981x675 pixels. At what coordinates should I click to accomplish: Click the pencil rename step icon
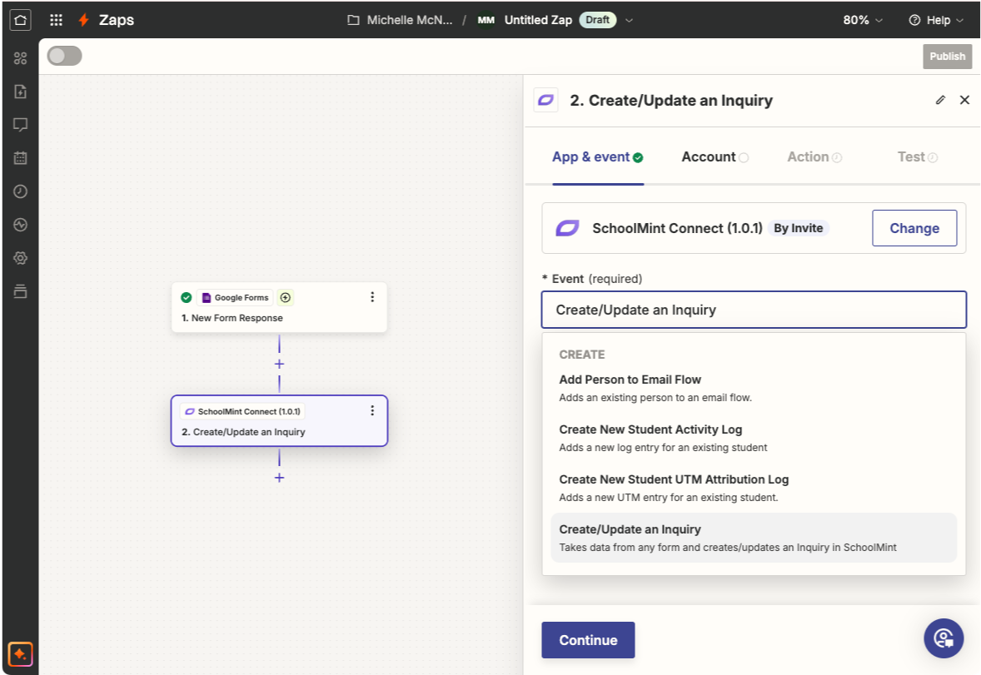click(x=940, y=100)
